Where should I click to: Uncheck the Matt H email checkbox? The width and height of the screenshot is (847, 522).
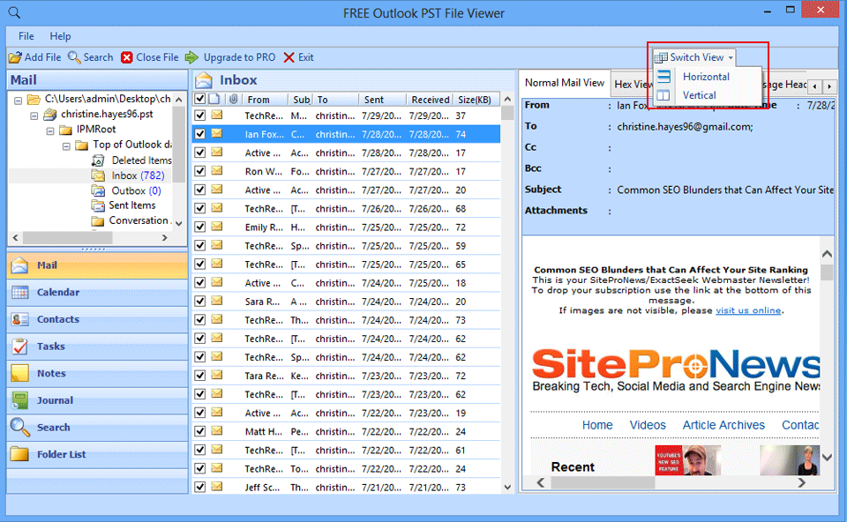click(x=200, y=431)
